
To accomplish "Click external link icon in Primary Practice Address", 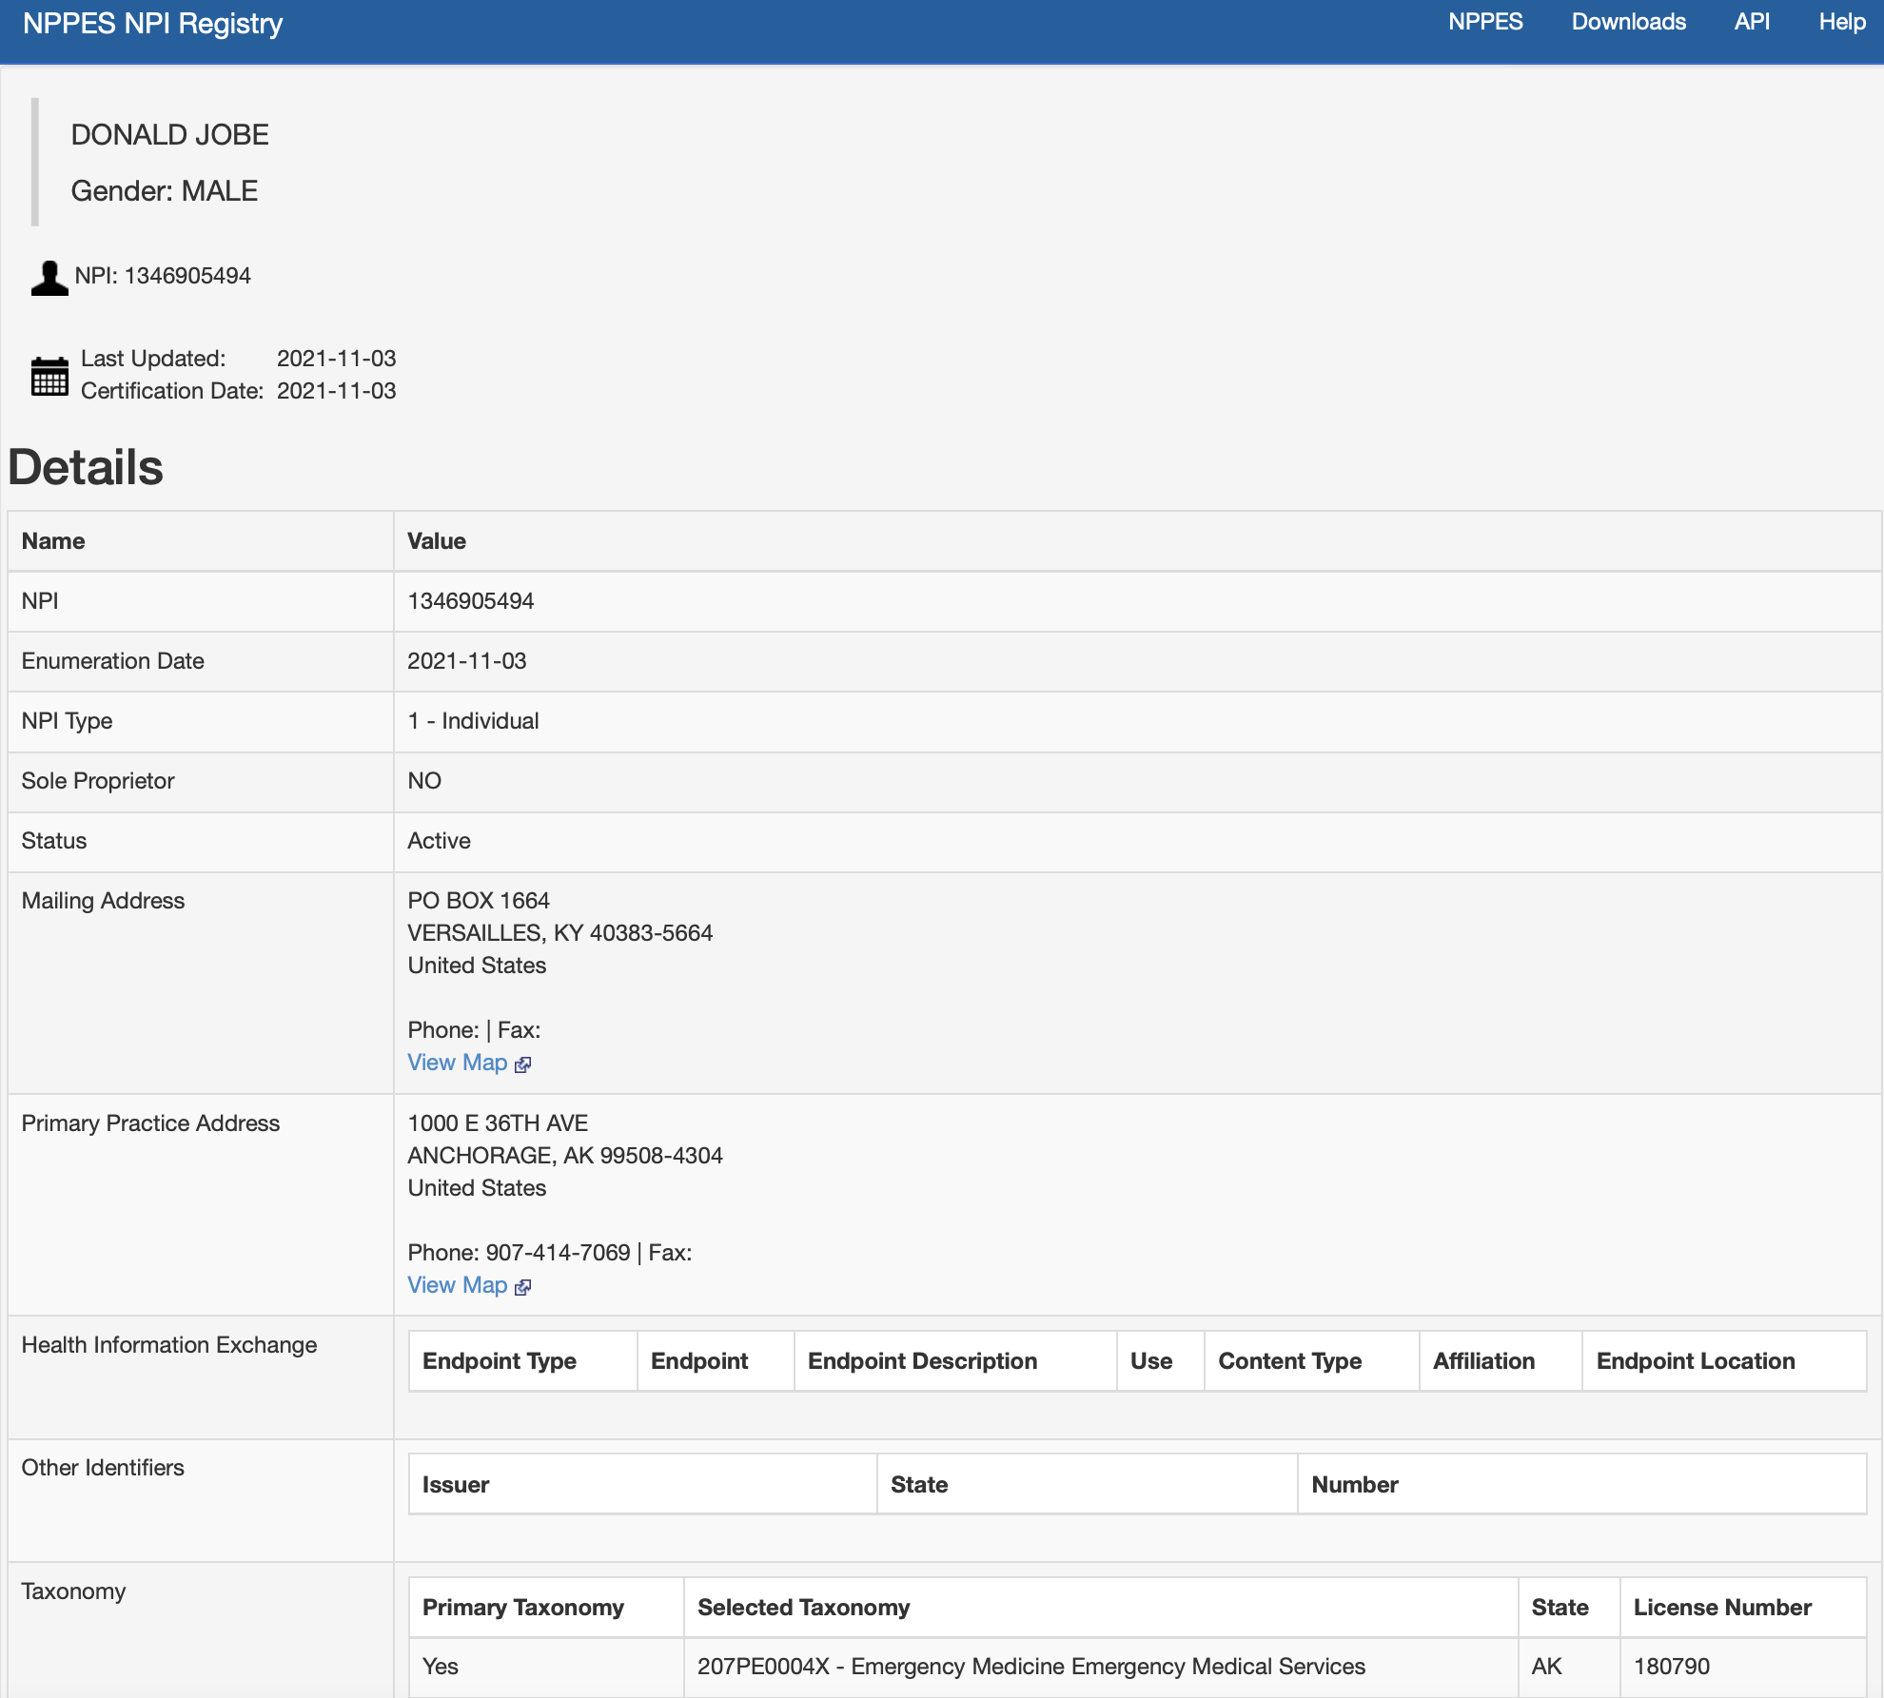I will point(522,1287).
